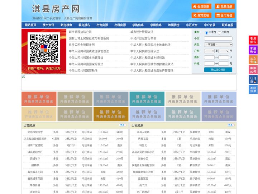
Task: Click the 淇县房产网 site logo
Action: [x=56, y=9]
